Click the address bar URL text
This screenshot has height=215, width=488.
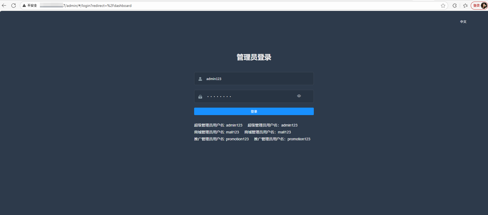(97, 6)
